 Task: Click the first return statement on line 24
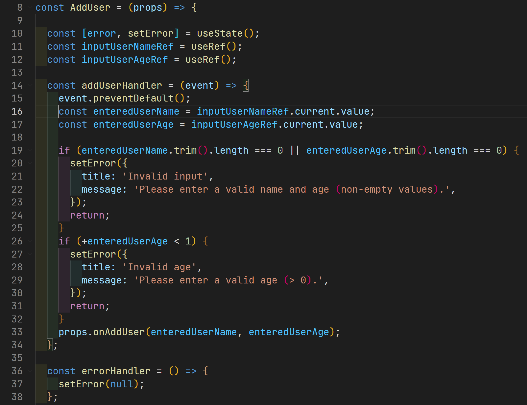tap(87, 215)
